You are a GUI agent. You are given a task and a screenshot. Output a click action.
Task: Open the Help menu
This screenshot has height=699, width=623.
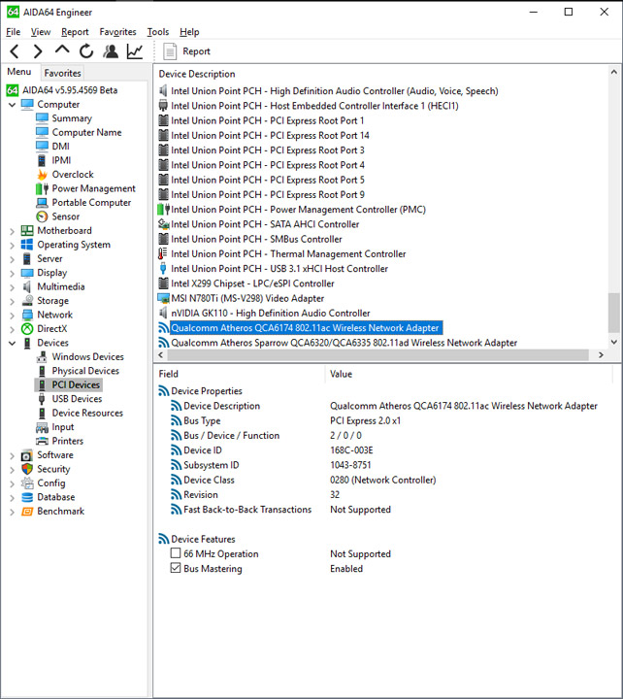[189, 32]
